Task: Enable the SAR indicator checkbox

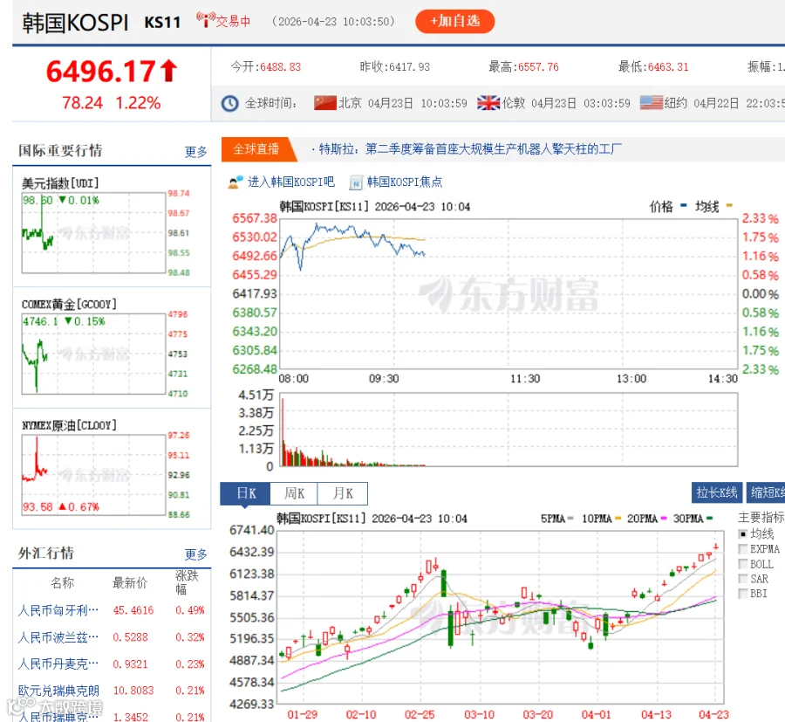Action: click(x=743, y=579)
